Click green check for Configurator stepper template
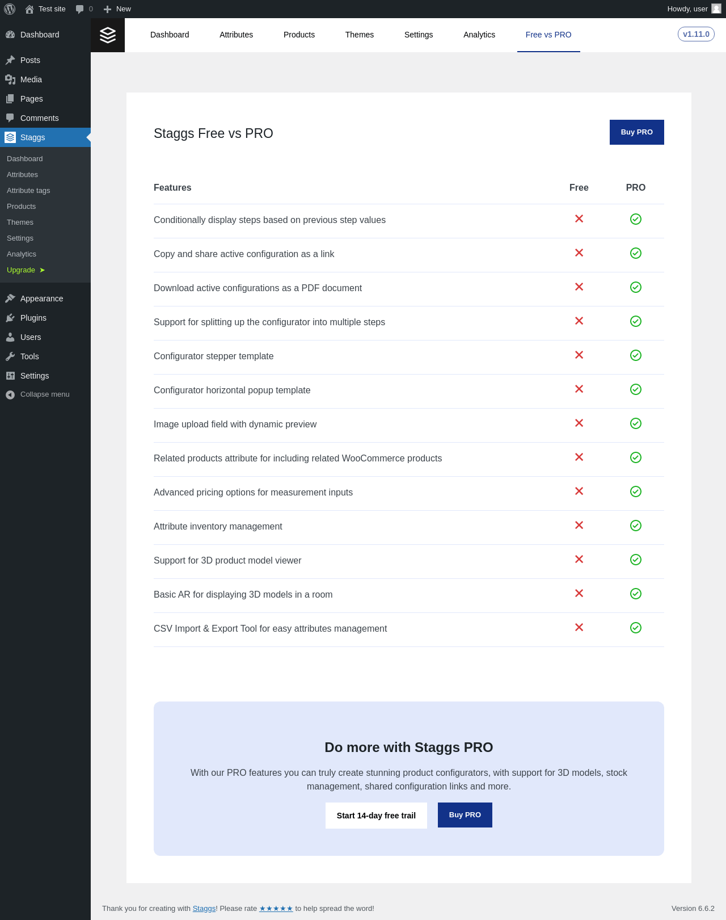Viewport: 726px width, 920px height. [x=636, y=355]
